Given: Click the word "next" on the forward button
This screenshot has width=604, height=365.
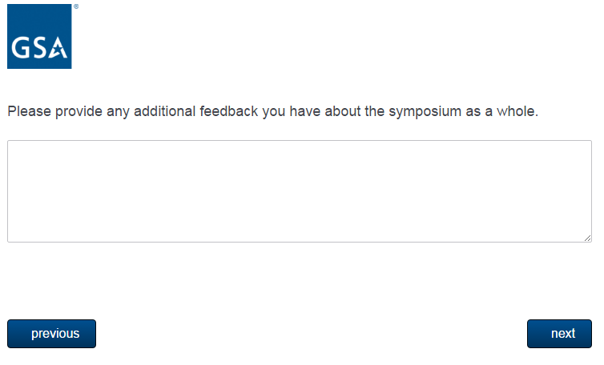Looking at the screenshot, I should [563, 334].
